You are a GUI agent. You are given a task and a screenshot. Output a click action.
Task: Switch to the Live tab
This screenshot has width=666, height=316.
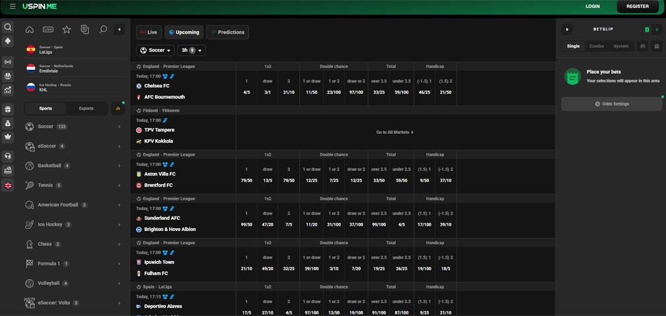pos(149,32)
